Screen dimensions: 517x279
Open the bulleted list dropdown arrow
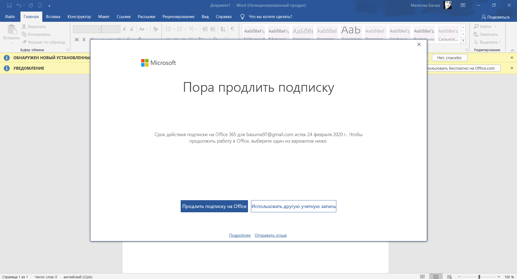[174, 29]
